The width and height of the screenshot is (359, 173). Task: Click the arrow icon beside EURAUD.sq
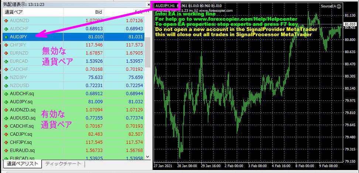(6, 150)
